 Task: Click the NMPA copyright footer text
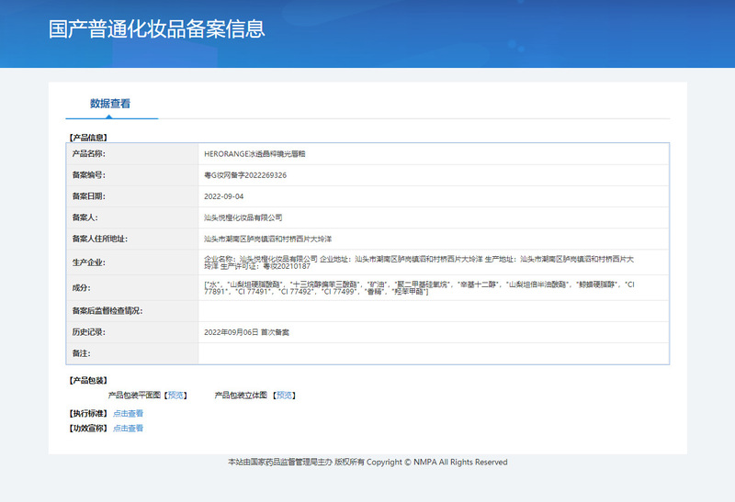click(367, 463)
